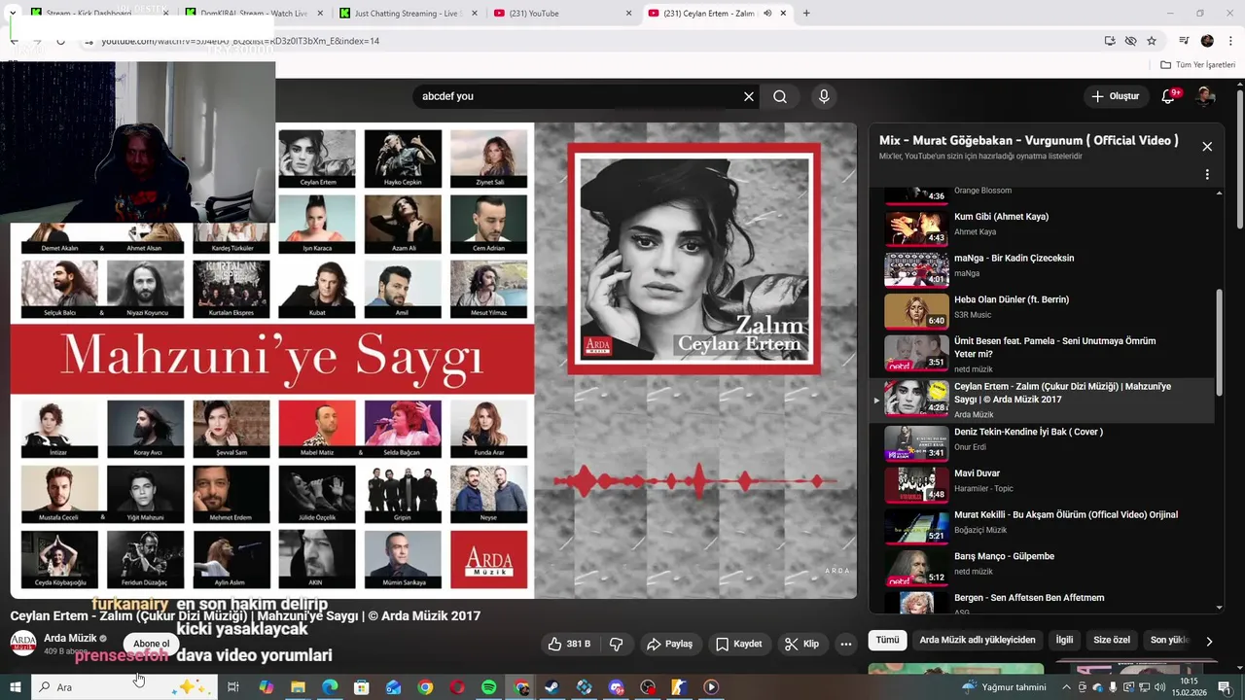Select the Arda Müzik adlı yükleyiciden chip
1245x700 pixels.
tap(978, 640)
